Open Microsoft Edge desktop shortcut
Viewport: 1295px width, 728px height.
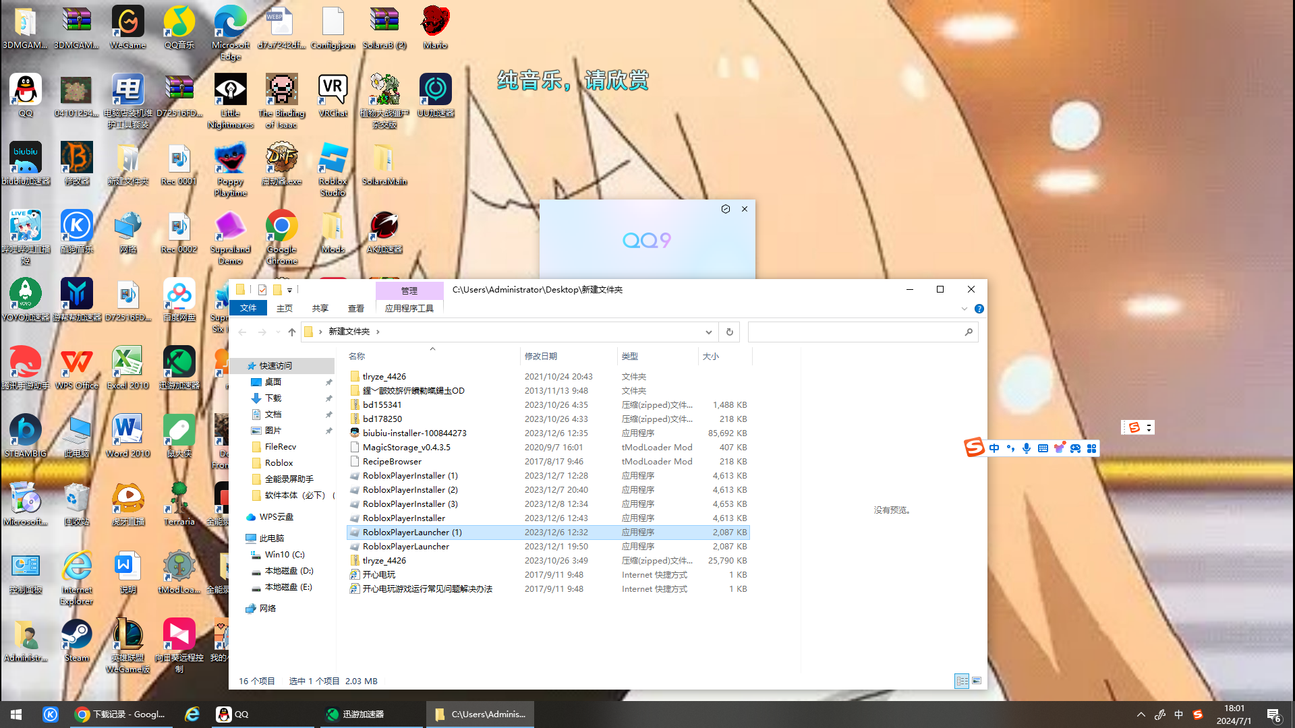point(231,33)
